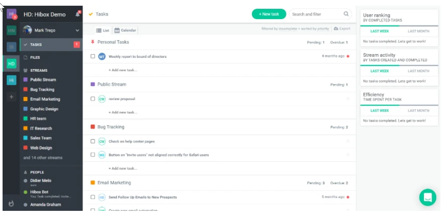The height and width of the screenshot is (216, 447).
Task: Switch to the St workspace tile
Action: pyautogui.click(x=11, y=47)
